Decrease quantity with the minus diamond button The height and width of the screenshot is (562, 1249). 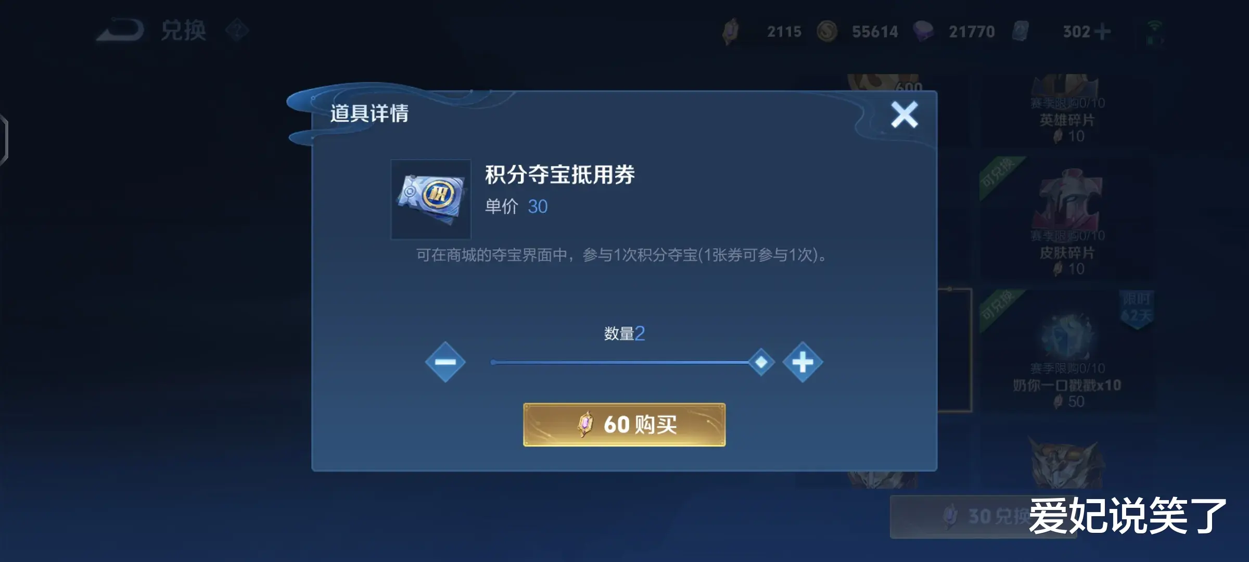[445, 362]
